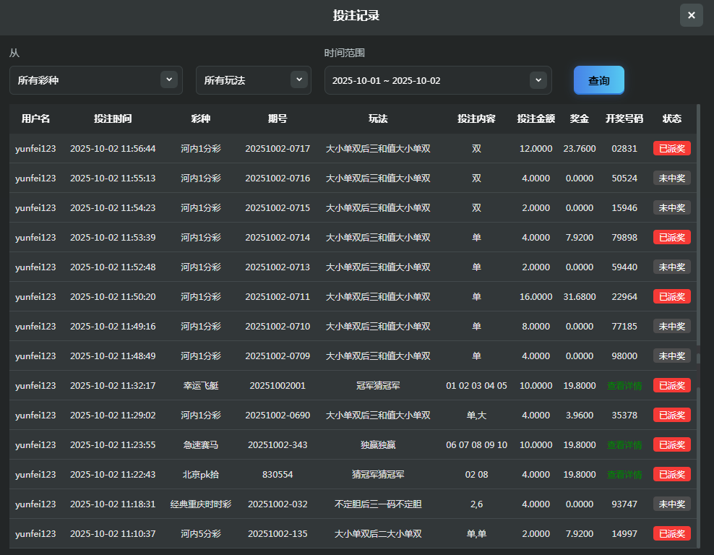
Task: Click the 查询 search button
Action: (598, 80)
